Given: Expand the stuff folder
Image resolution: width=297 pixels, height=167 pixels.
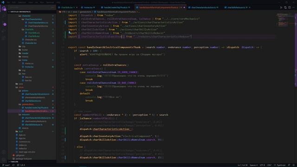Looking at the screenshot, I should [x=21, y=131].
